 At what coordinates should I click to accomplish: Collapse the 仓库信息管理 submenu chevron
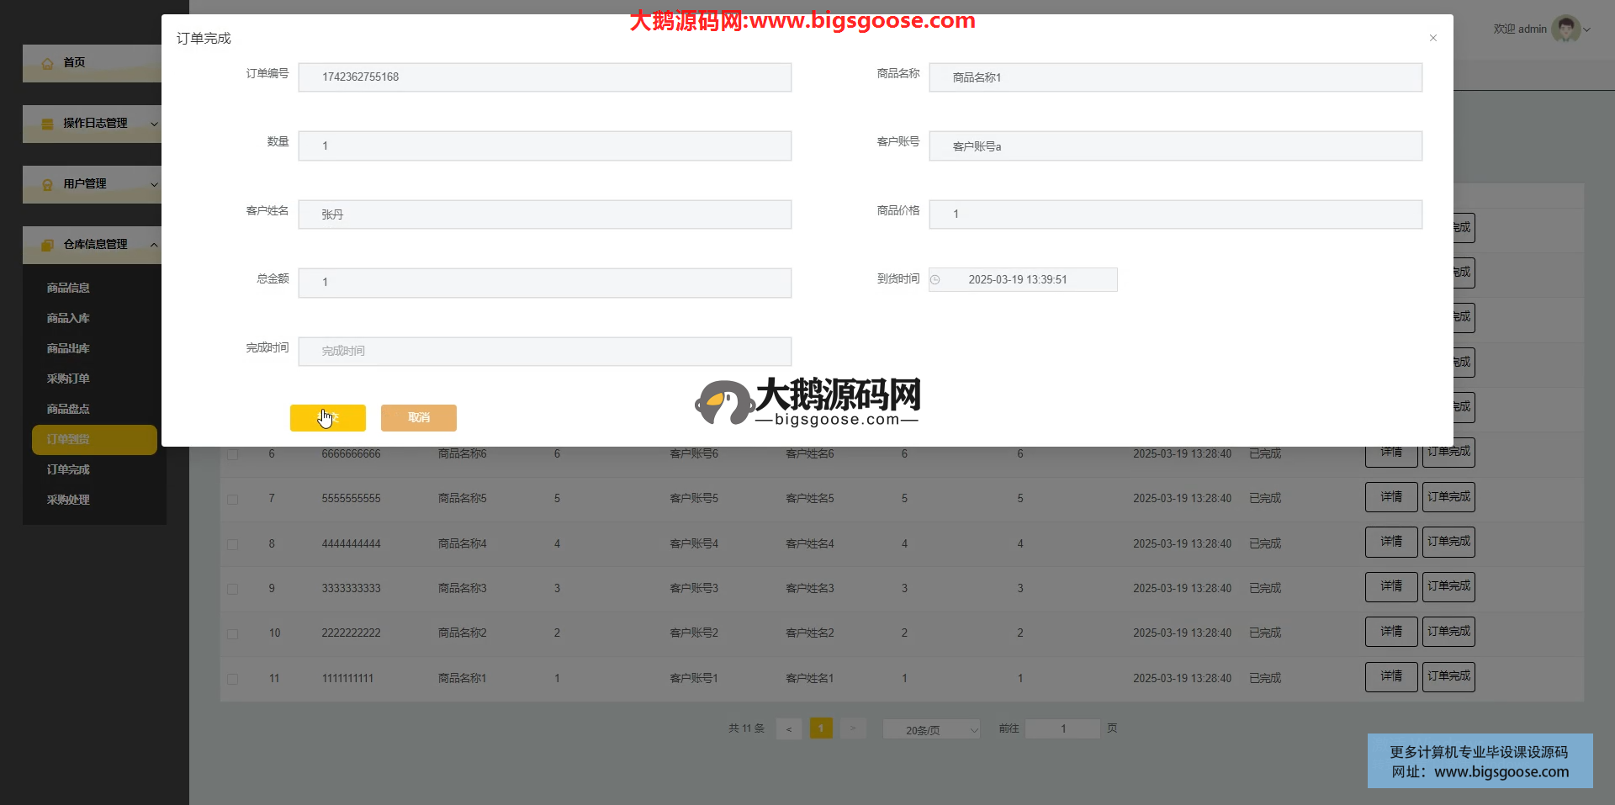point(154,245)
